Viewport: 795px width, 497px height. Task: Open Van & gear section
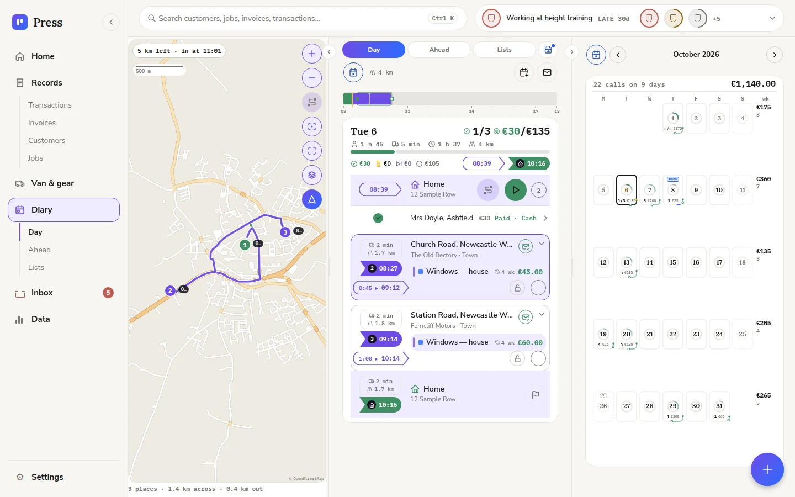coord(63,183)
